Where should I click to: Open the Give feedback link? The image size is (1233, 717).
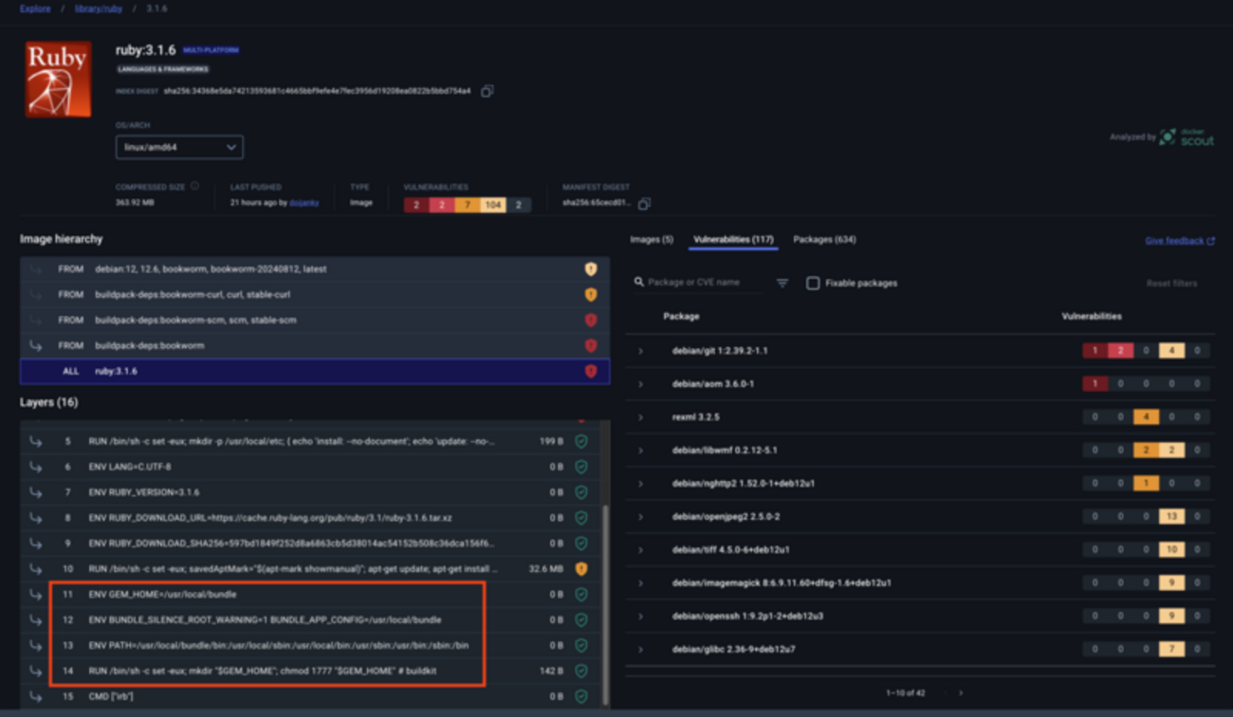tap(1179, 241)
